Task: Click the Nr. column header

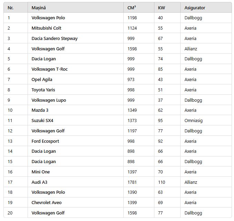Action: (x=11, y=8)
